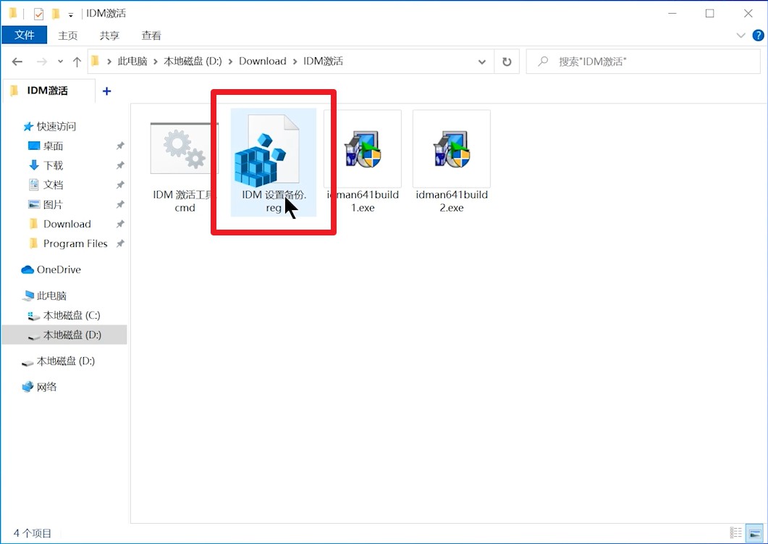Open the address bar history dropdown
The image size is (768, 544).
pos(482,61)
